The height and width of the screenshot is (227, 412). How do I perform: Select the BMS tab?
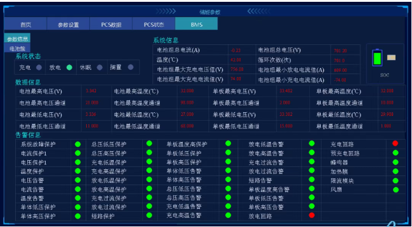196,24
